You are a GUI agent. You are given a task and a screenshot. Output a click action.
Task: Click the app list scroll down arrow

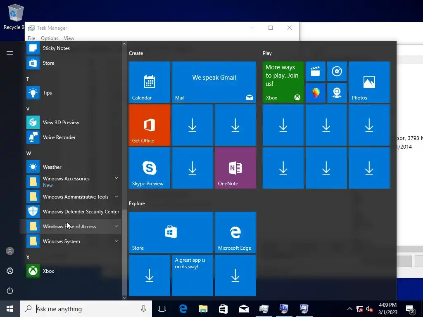[x=124, y=298]
